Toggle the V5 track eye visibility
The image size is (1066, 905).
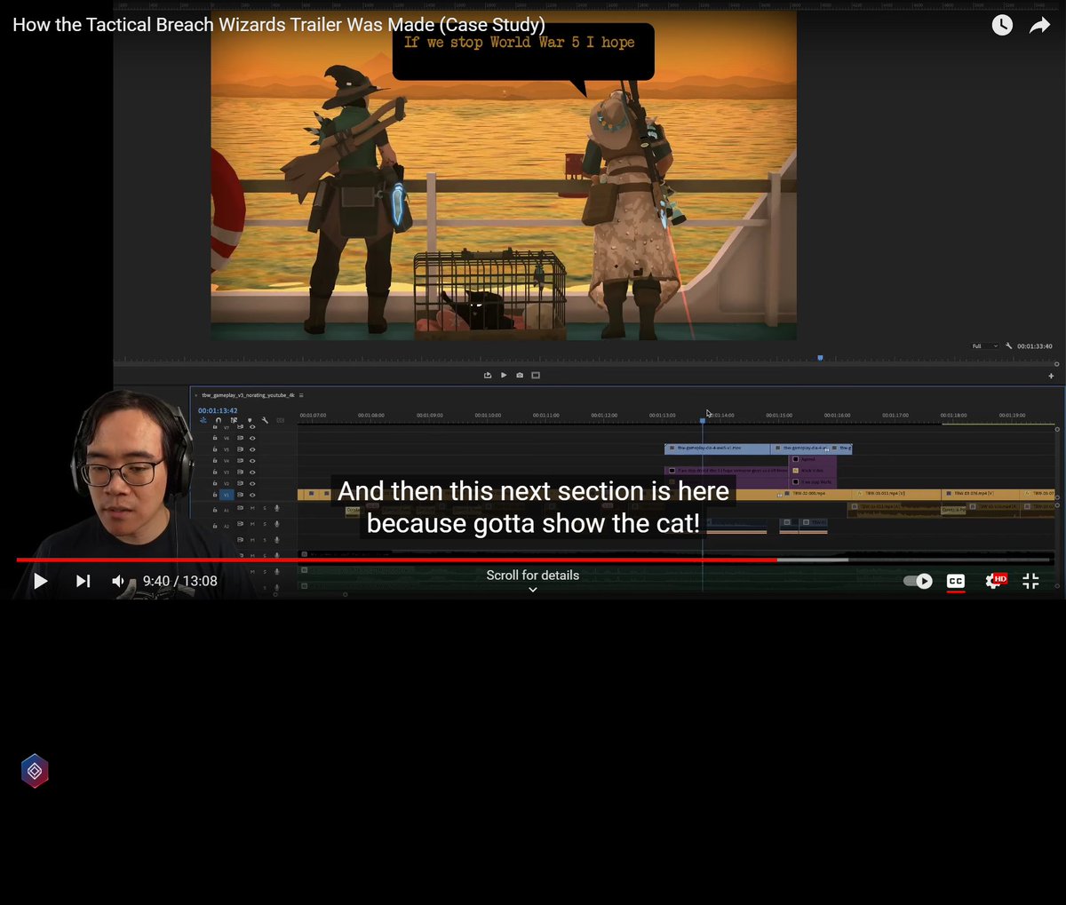(x=252, y=449)
